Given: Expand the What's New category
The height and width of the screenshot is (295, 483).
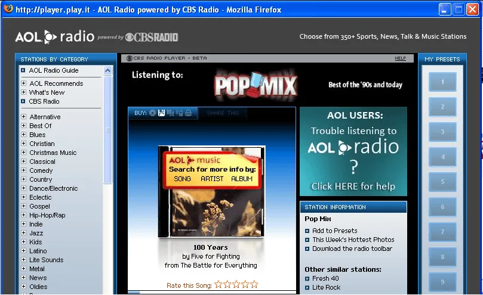Looking at the screenshot, I should click(x=23, y=92).
